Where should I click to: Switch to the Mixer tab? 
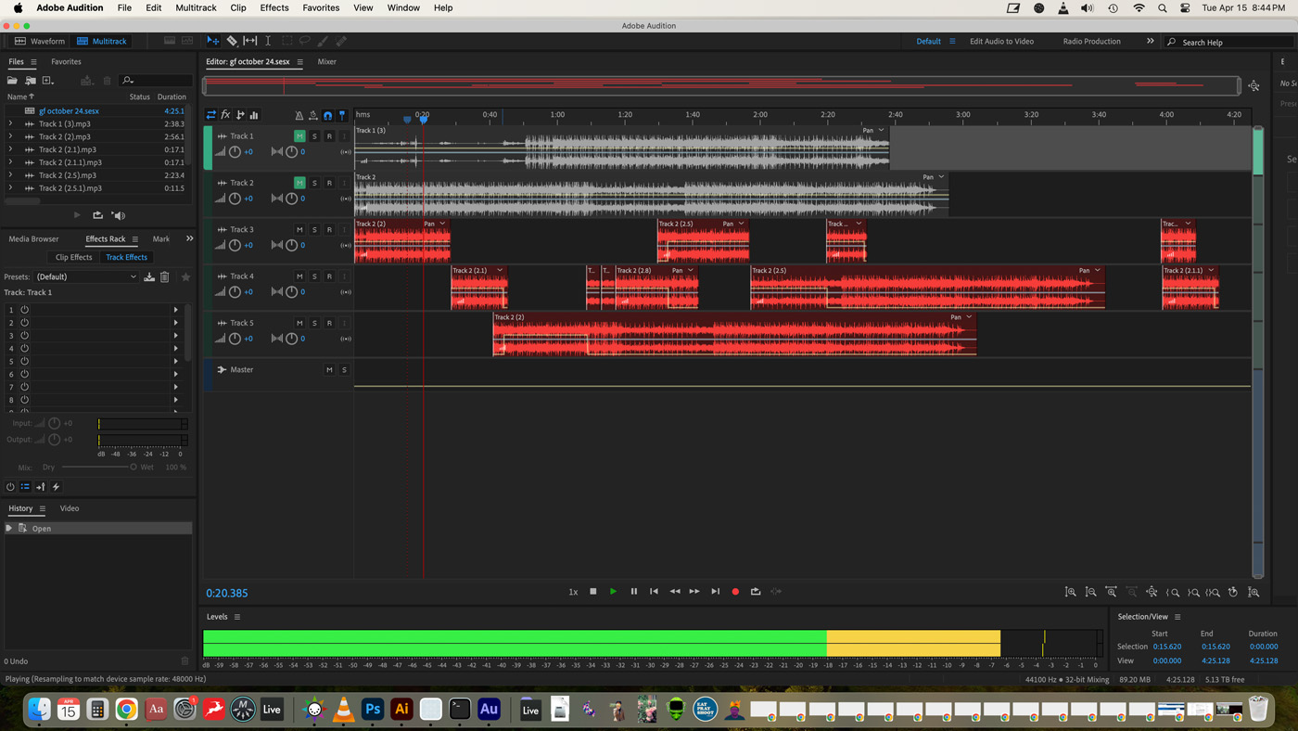[326, 62]
